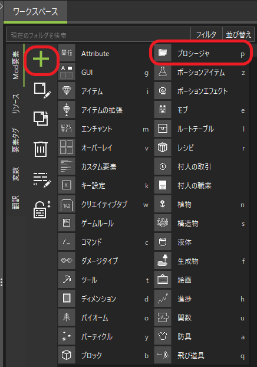The image size is (257, 367).
Task: Switch to the リソース side tab
Action: click(x=16, y=104)
